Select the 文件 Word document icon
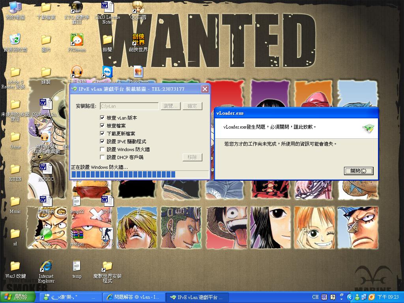The height and width of the screenshot is (303, 404). pyautogui.click(x=107, y=205)
